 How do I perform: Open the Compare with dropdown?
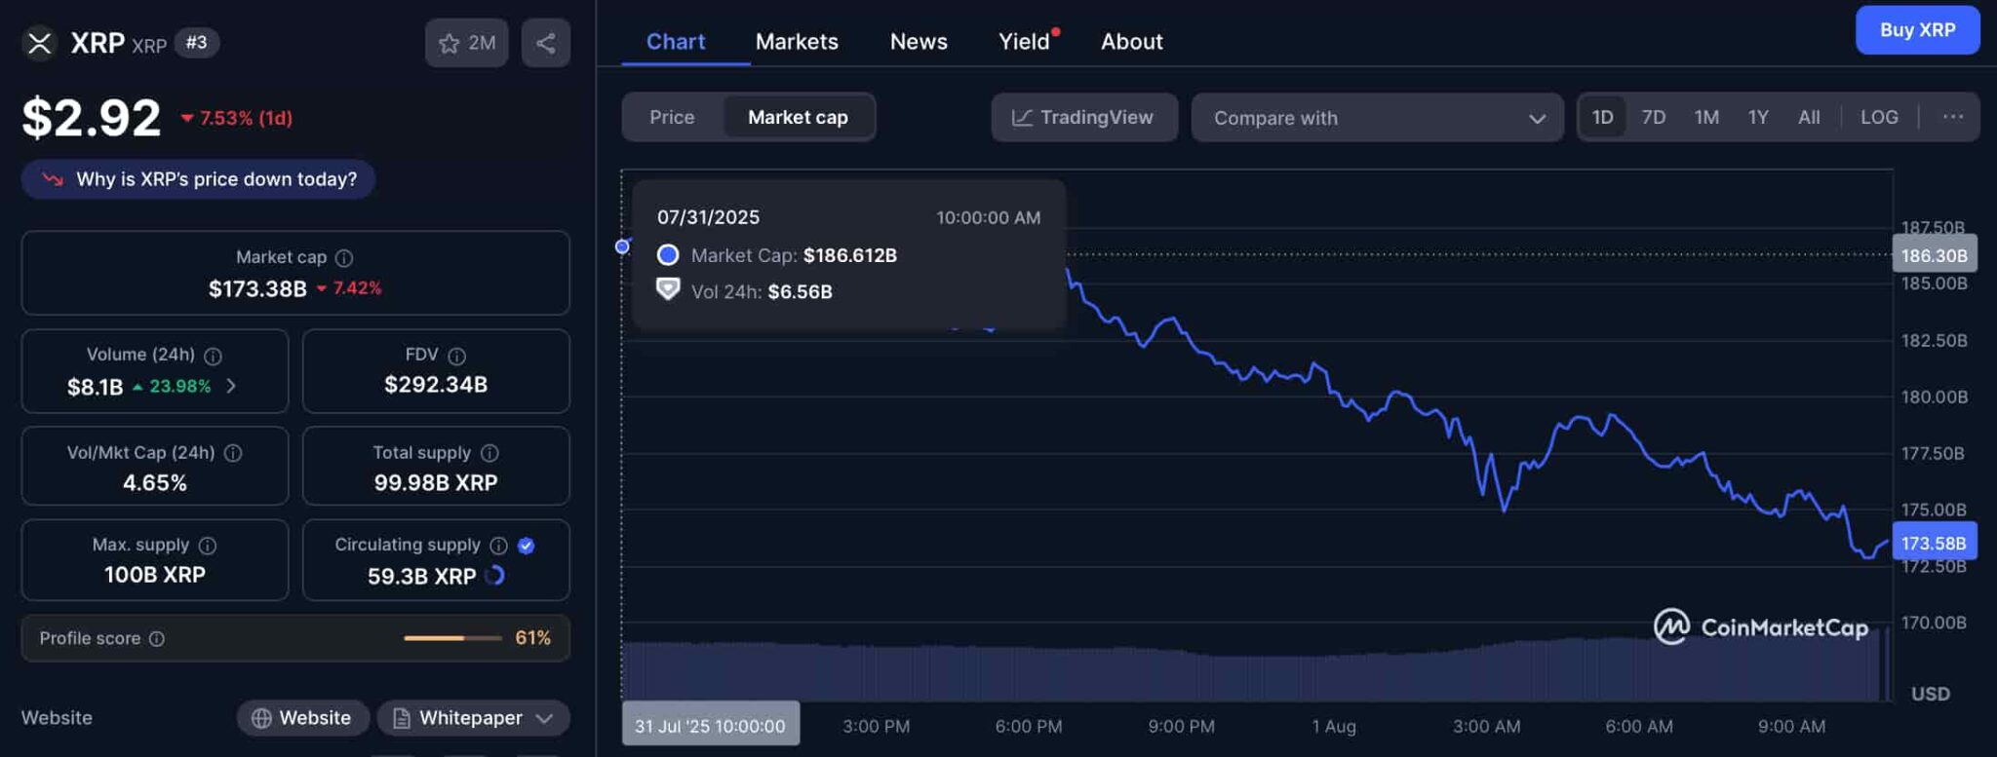1377,118
